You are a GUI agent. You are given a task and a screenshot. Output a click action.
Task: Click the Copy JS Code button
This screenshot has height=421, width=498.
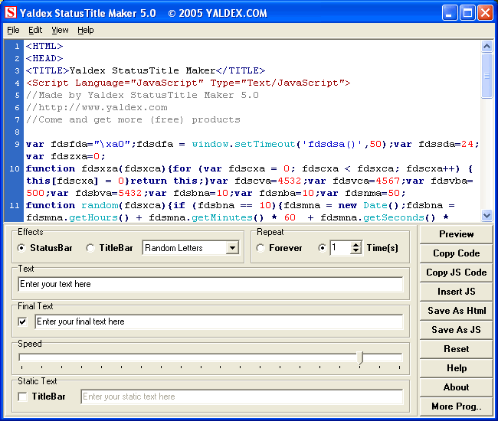(x=456, y=273)
